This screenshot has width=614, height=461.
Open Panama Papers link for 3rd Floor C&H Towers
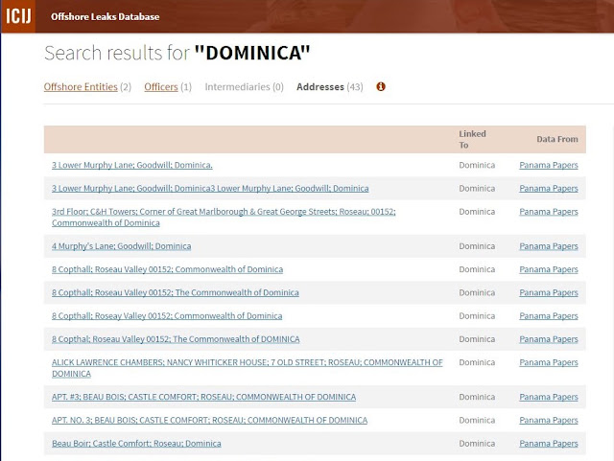tap(548, 212)
